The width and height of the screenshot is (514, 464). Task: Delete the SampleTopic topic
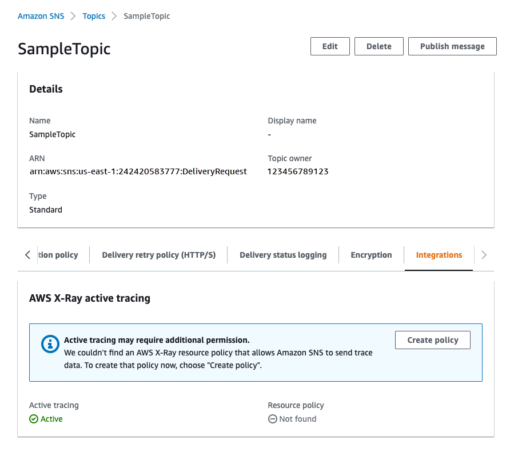tap(378, 46)
